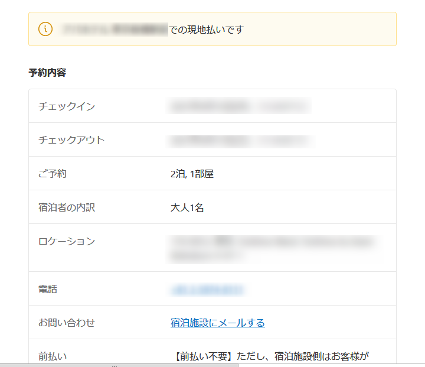
Task: Click the ロケーション row label
Action: (67, 241)
